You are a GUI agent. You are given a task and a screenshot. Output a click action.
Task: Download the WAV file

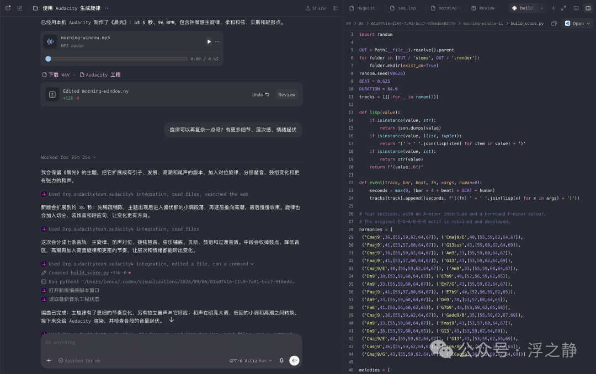click(56, 75)
